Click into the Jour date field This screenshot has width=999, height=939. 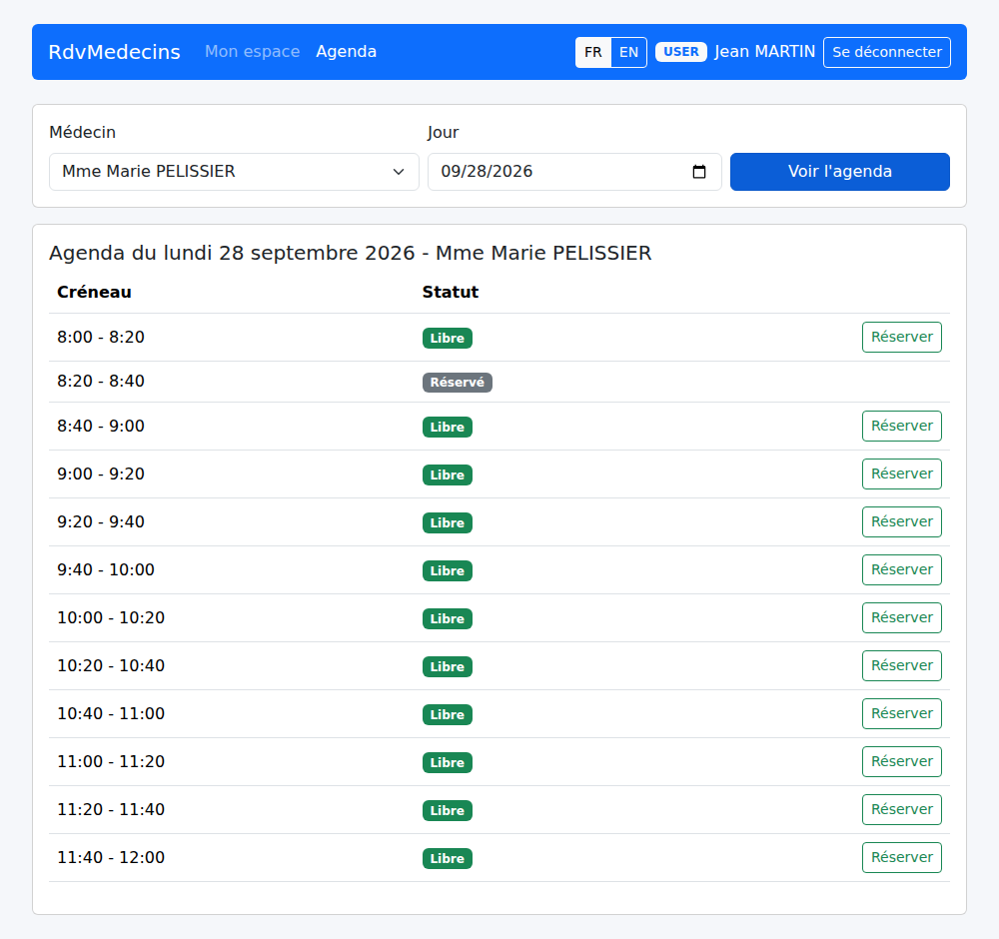pyautogui.click(x=574, y=172)
